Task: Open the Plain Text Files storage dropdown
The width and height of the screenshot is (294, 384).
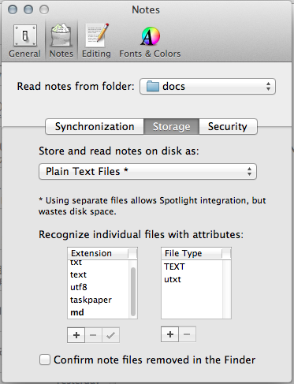Action: [147, 172]
